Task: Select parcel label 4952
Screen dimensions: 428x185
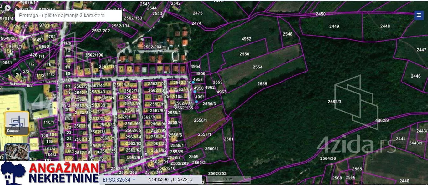Action: (246, 39)
